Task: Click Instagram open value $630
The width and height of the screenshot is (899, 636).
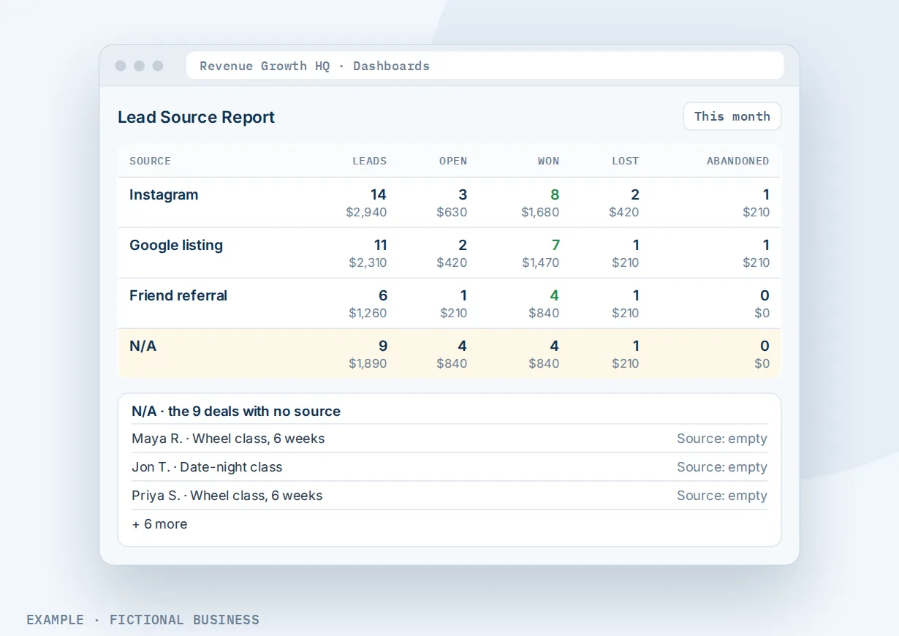Action: click(x=452, y=212)
